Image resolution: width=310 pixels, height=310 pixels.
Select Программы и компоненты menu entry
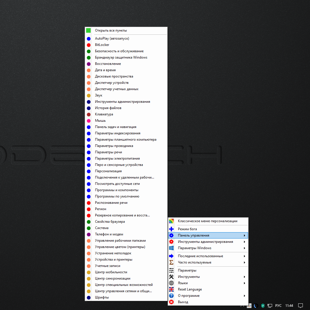coord(117,190)
